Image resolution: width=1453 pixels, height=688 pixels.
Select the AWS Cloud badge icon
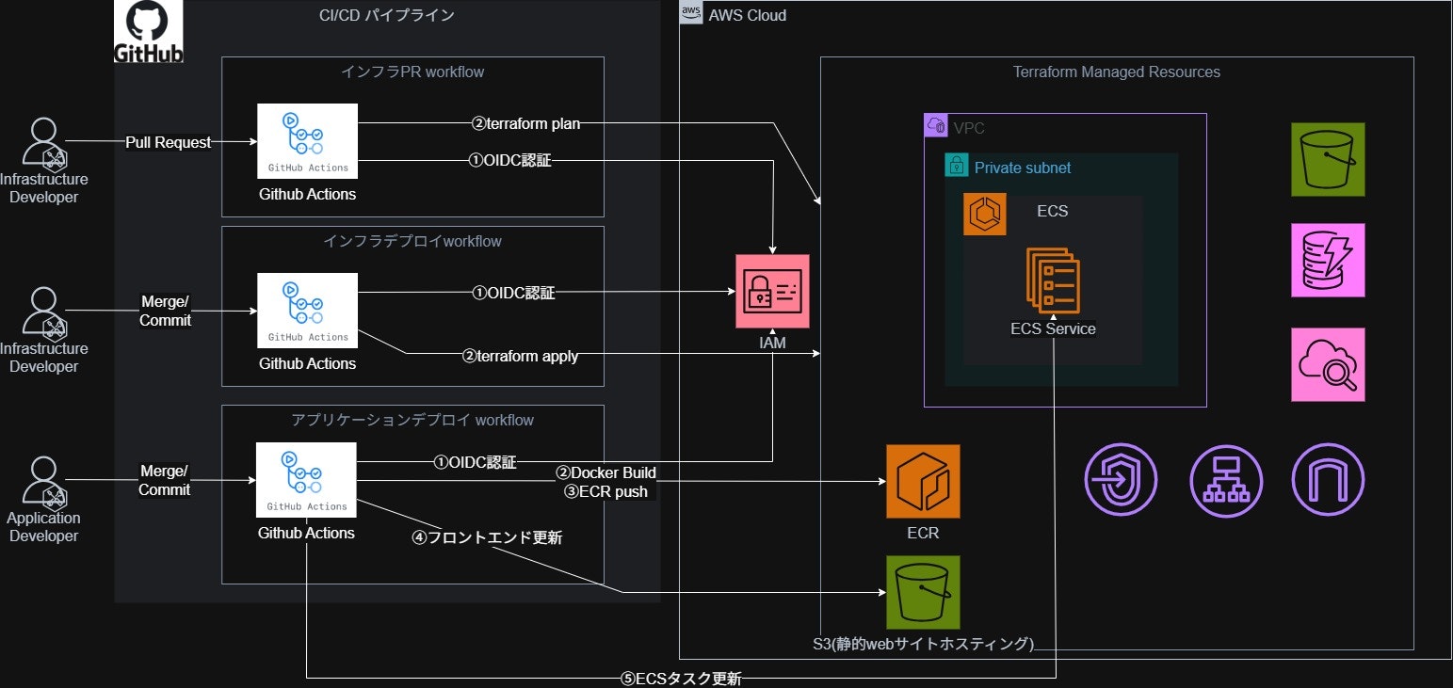tap(690, 12)
